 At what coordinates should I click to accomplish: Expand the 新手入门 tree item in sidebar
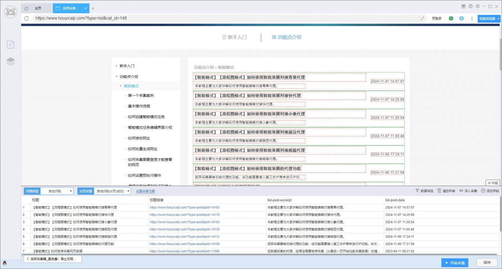(116, 66)
